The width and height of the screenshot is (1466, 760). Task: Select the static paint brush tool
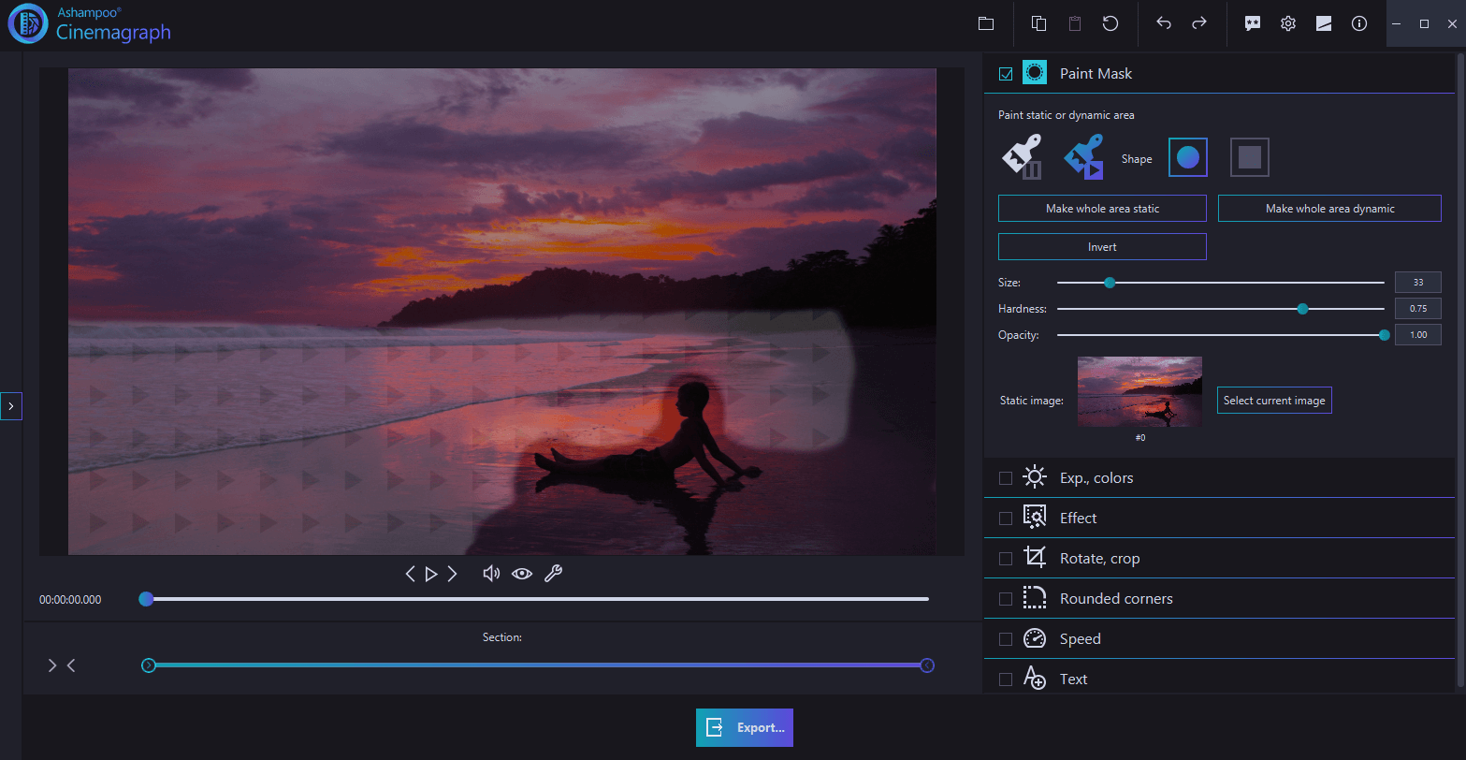[1023, 156]
